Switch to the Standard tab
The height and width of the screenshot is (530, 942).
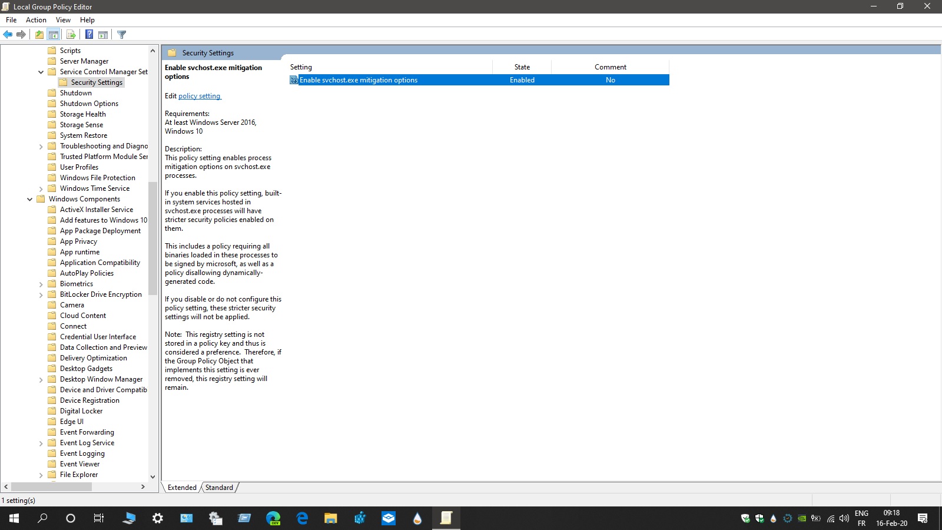pyautogui.click(x=219, y=488)
